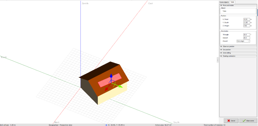Click the cursor position icon in status bar
The height and width of the screenshot is (126, 258).
(106, 125)
